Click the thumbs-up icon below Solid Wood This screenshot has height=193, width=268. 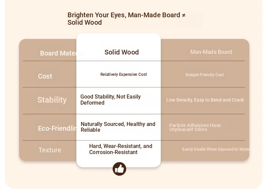119,169
